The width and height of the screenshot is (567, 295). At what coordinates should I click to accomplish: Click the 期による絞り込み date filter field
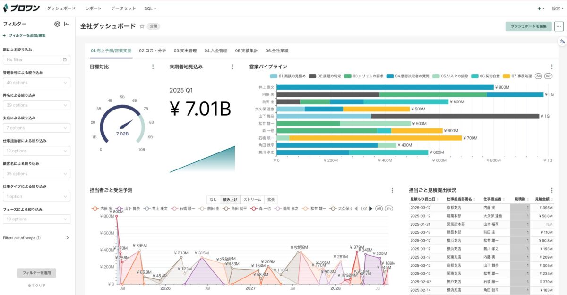(36, 59)
